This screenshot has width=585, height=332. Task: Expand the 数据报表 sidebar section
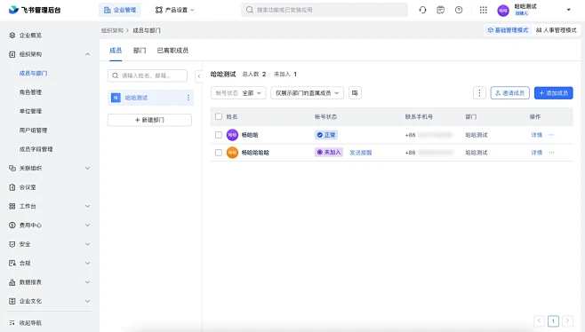[x=87, y=282]
